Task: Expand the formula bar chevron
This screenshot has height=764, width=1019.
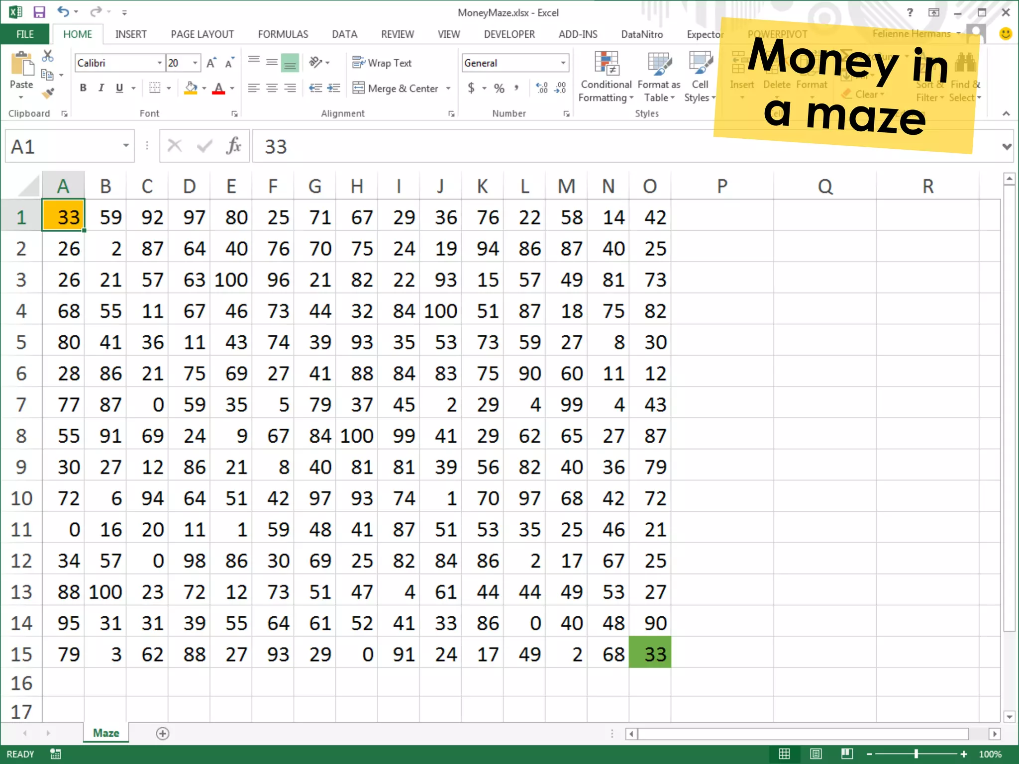Action: pyautogui.click(x=1007, y=147)
